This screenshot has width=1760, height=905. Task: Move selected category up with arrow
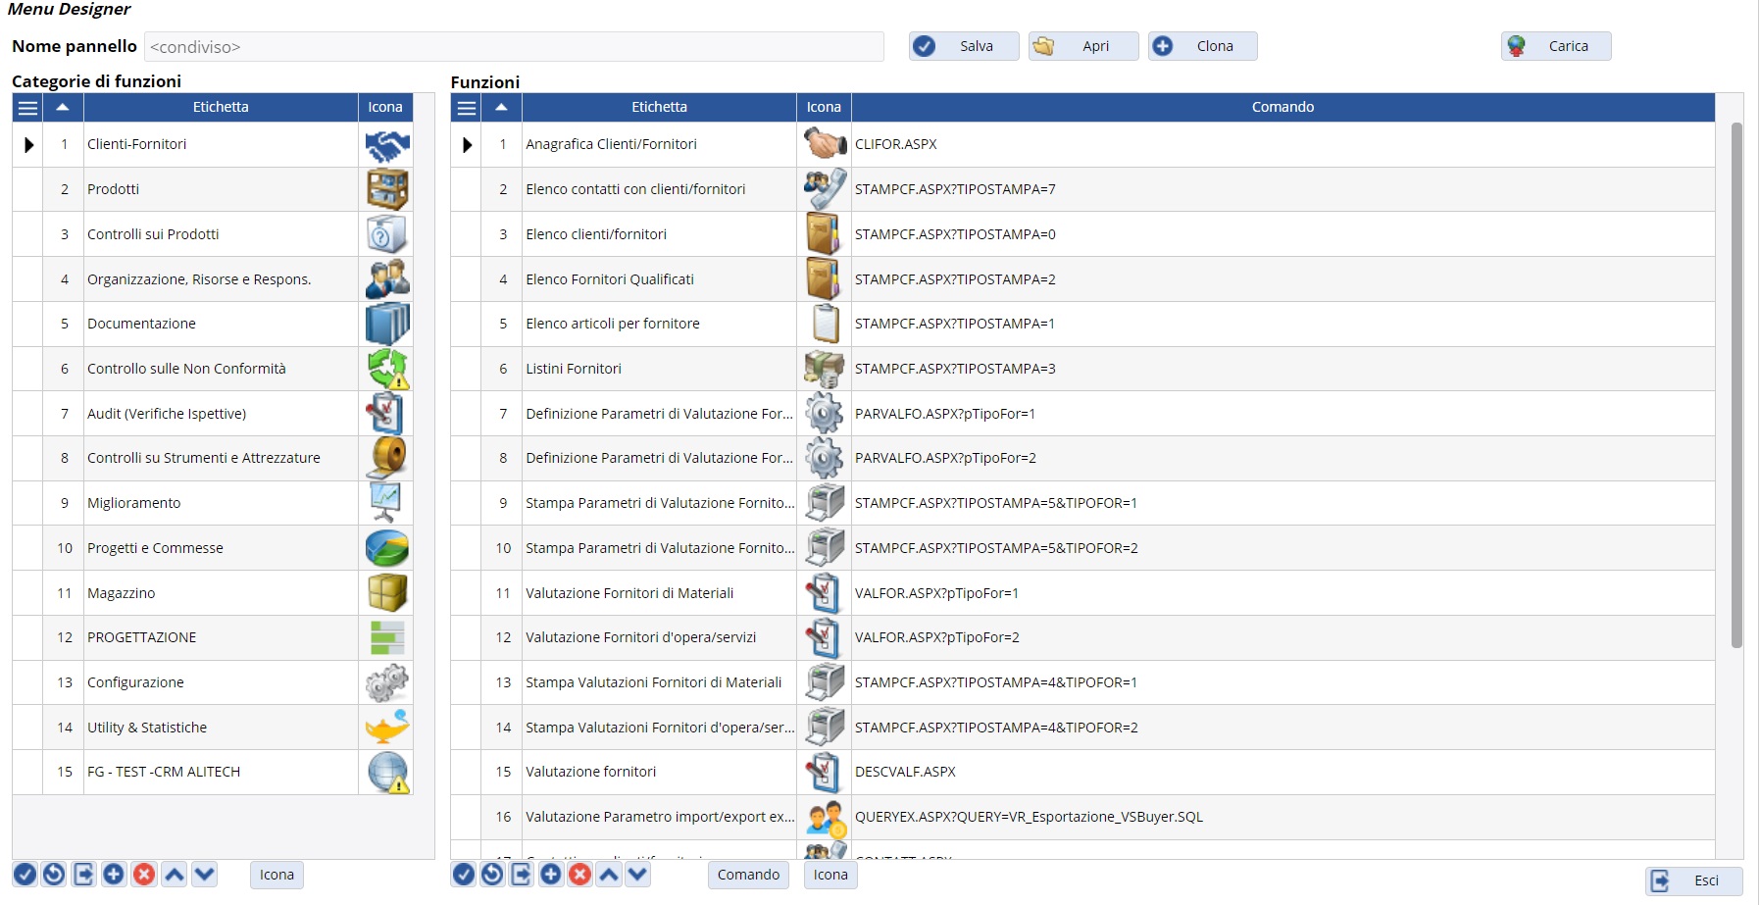tap(175, 875)
